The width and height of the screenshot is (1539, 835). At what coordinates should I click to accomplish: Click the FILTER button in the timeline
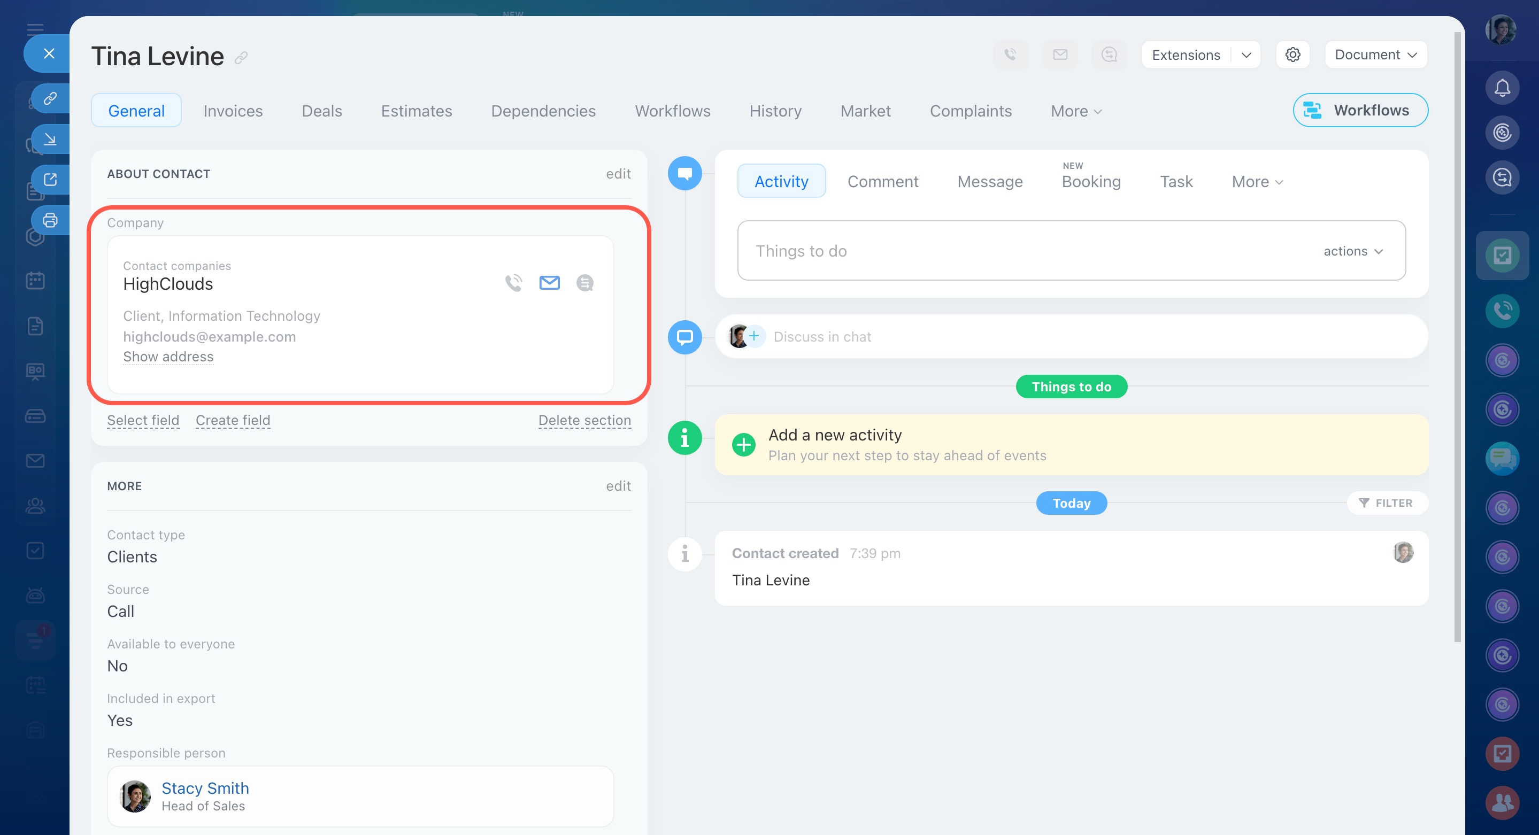tap(1387, 503)
